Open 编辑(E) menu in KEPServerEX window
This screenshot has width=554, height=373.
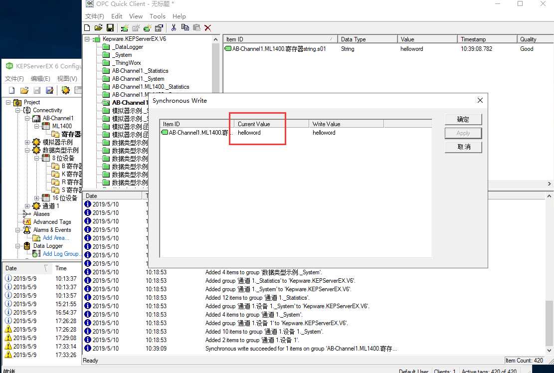tap(40, 78)
